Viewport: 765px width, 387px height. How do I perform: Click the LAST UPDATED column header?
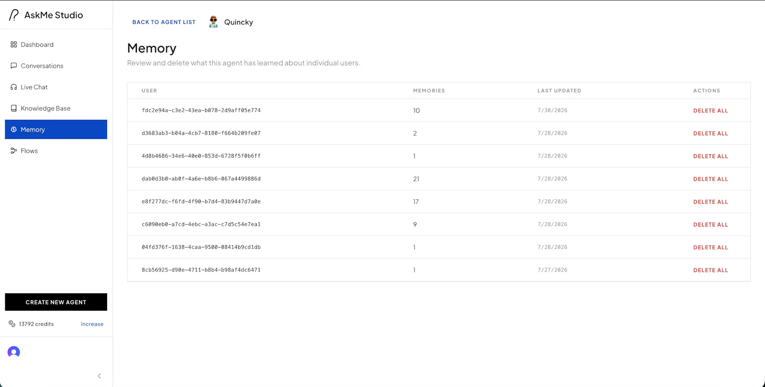[559, 91]
